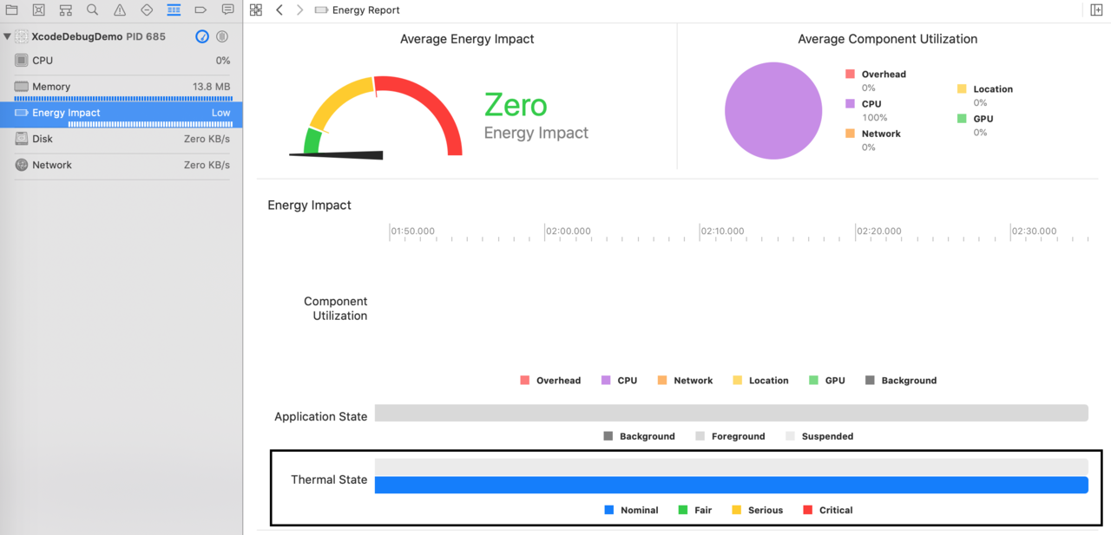This screenshot has width=1111, height=535.
Task: Click the "Average Energy Impact" heading
Action: tap(467, 39)
